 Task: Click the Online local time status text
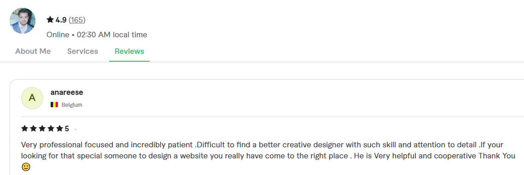tap(97, 35)
